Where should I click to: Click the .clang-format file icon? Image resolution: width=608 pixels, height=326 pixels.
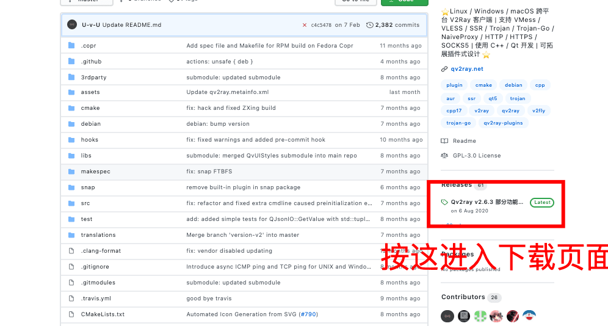point(71,251)
